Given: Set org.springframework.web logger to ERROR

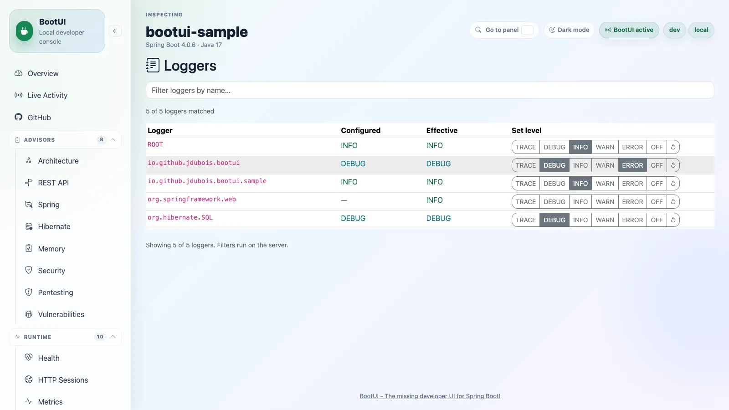Looking at the screenshot, I should pos(632,202).
